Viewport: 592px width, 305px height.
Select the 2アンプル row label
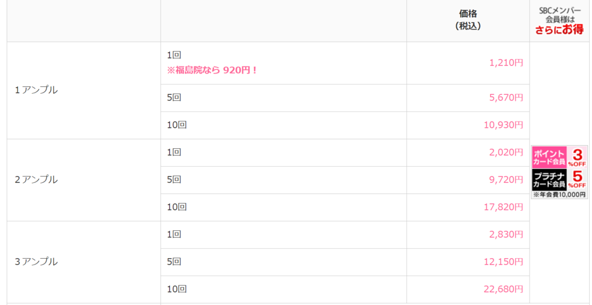tap(36, 180)
